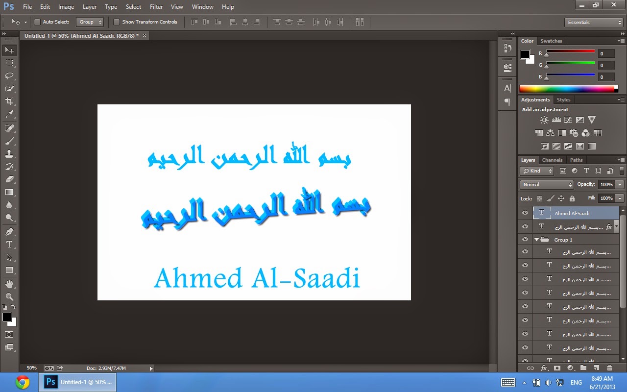The image size is (627, 392).
Task: Select the Pen tool
Action: click(x=9, y=231)
